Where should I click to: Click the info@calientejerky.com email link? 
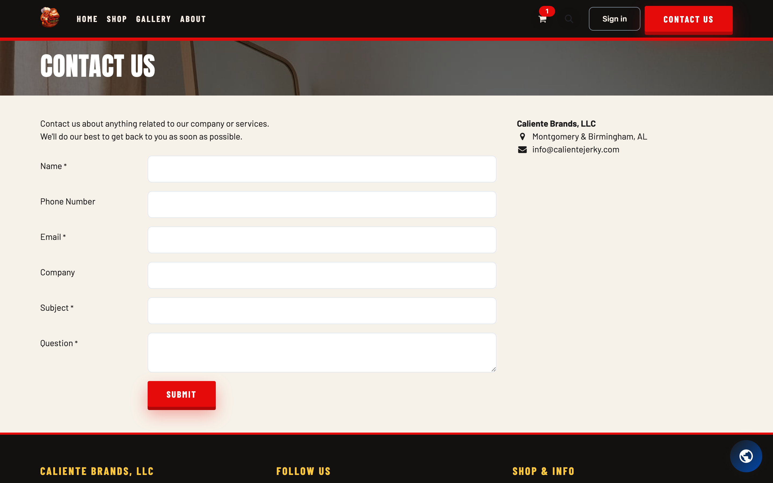576,149
